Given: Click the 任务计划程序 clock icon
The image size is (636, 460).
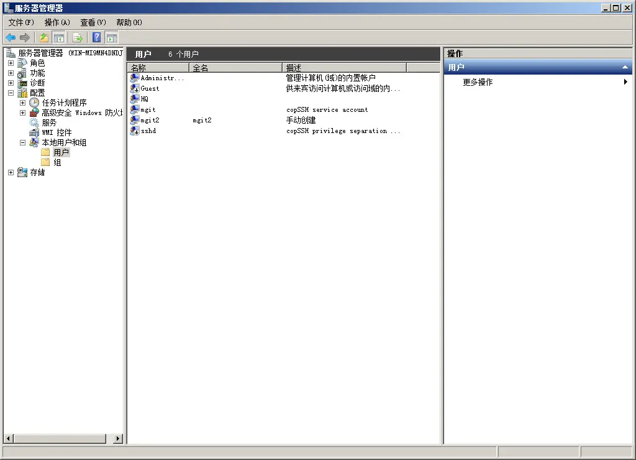Looking at the screenshot, I should (x=34, y=103).
